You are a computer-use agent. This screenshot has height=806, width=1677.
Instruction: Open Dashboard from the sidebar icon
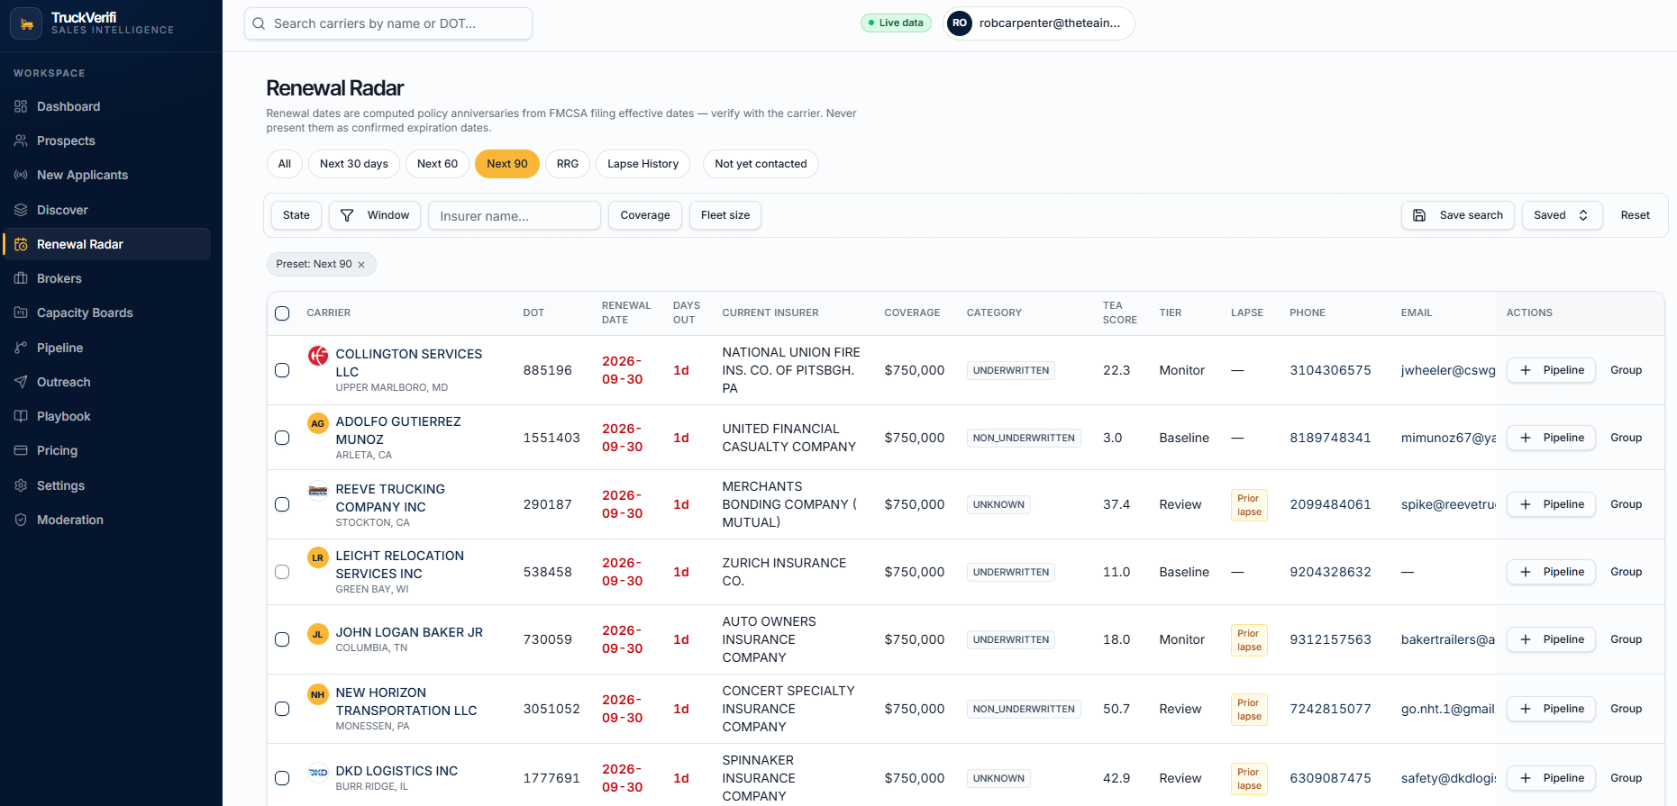click(21, 106)
